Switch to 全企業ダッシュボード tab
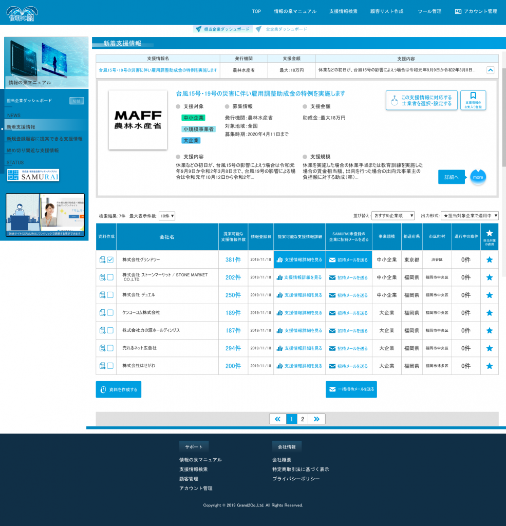This screenshot has height=526, width=506. click(x=286, y=29)
